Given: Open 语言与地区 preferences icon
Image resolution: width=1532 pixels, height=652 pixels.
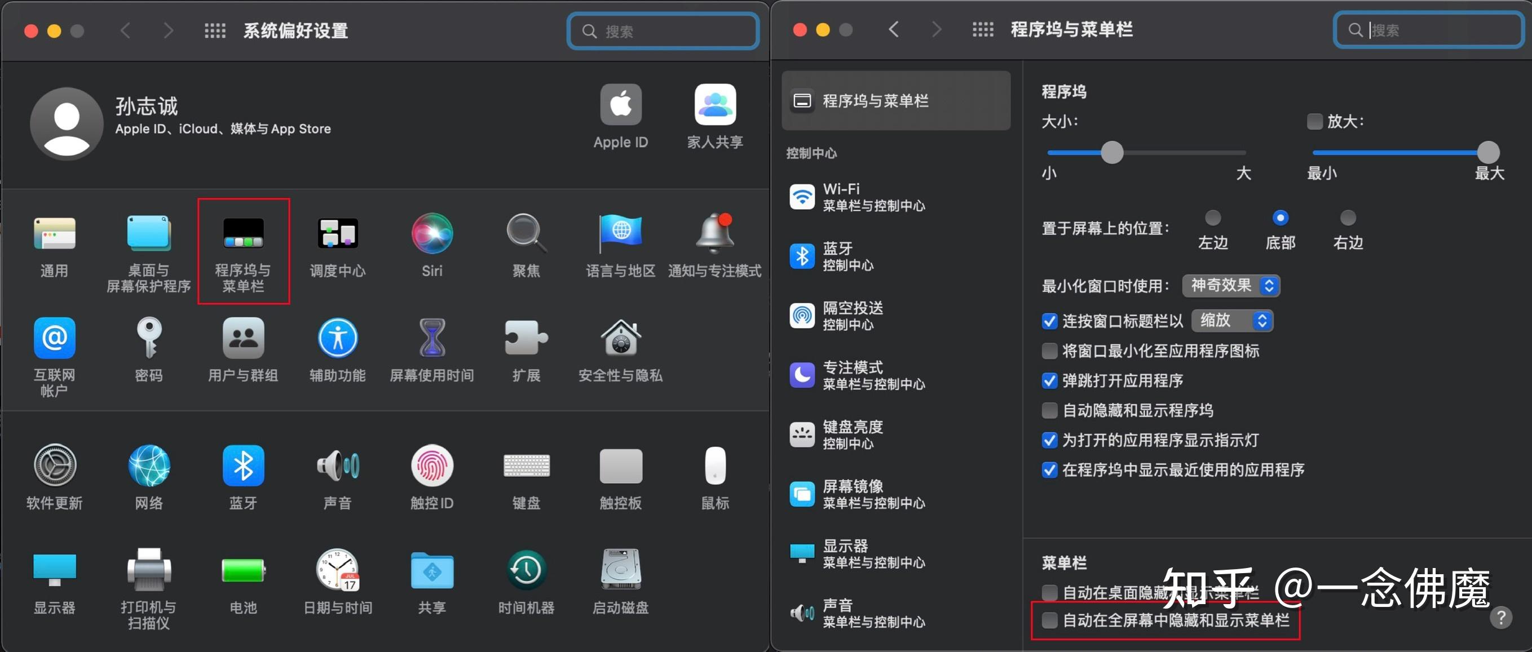Looking at the screenshot, I should pos(620,233).
